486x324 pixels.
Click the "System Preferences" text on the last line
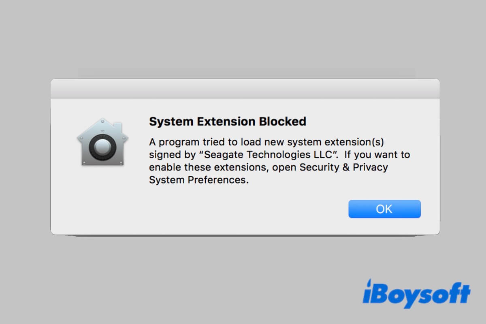198,180
